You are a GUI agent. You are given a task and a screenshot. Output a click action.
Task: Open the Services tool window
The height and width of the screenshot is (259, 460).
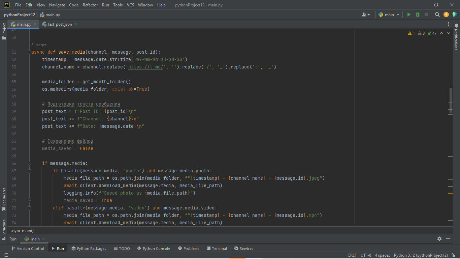pos(243,249)
